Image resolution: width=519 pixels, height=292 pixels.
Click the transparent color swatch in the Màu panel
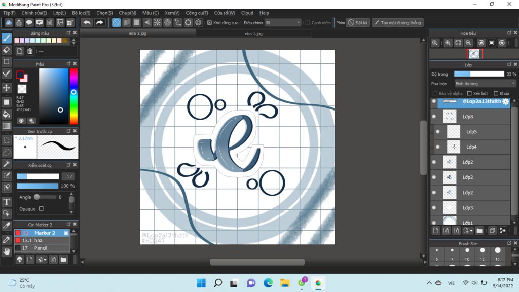pos(22,89)
